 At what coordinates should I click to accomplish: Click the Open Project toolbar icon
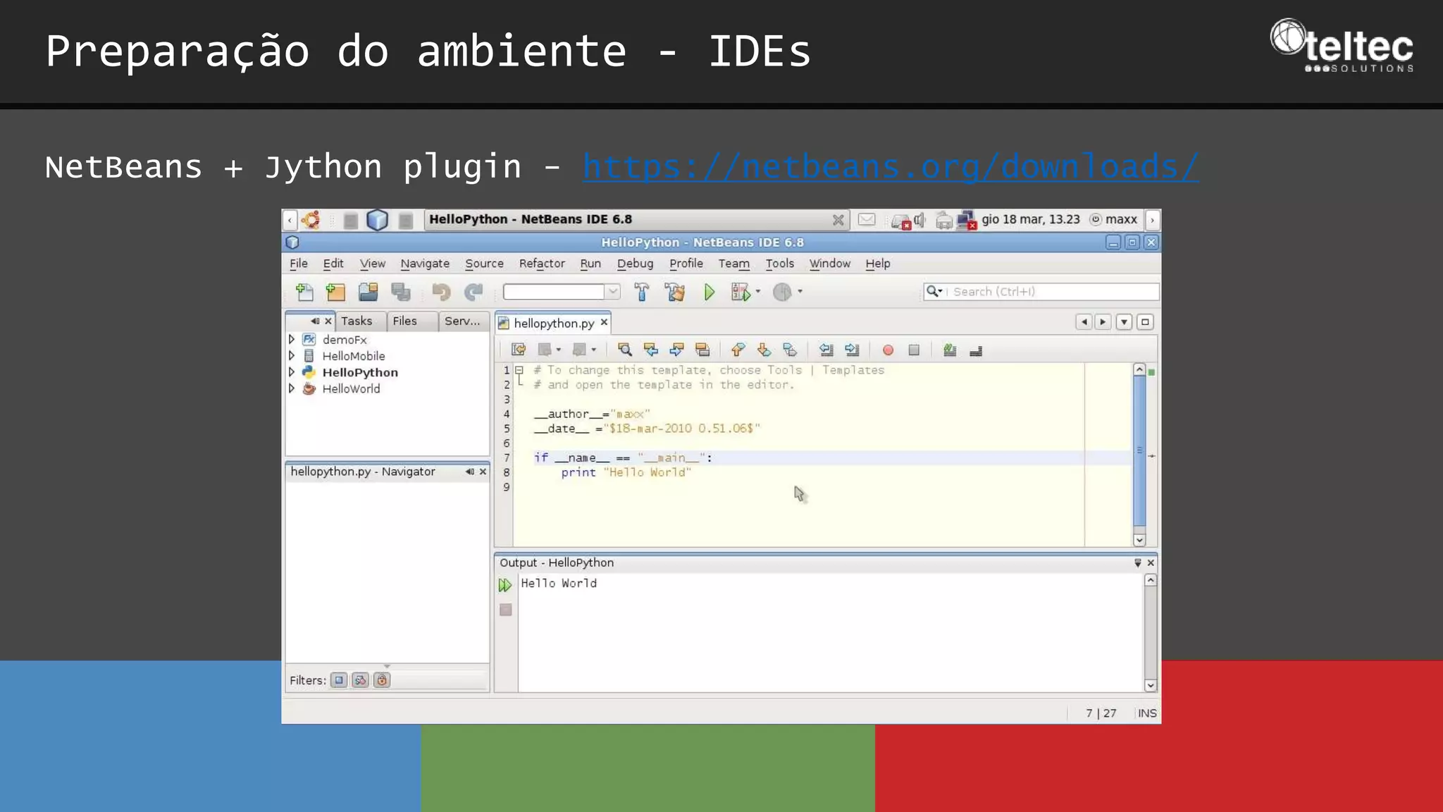click(x=368, y=292)
